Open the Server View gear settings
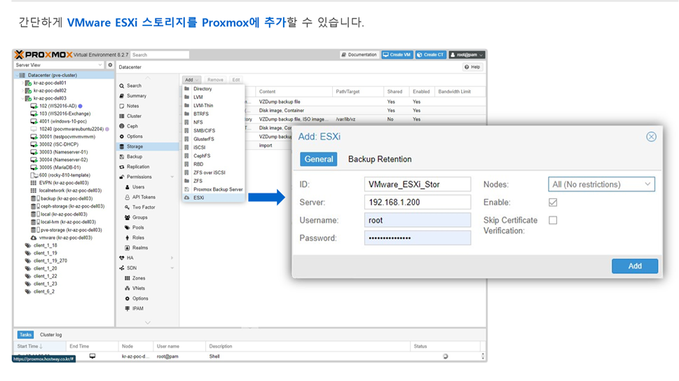679x381 pixels. point(110,65)
